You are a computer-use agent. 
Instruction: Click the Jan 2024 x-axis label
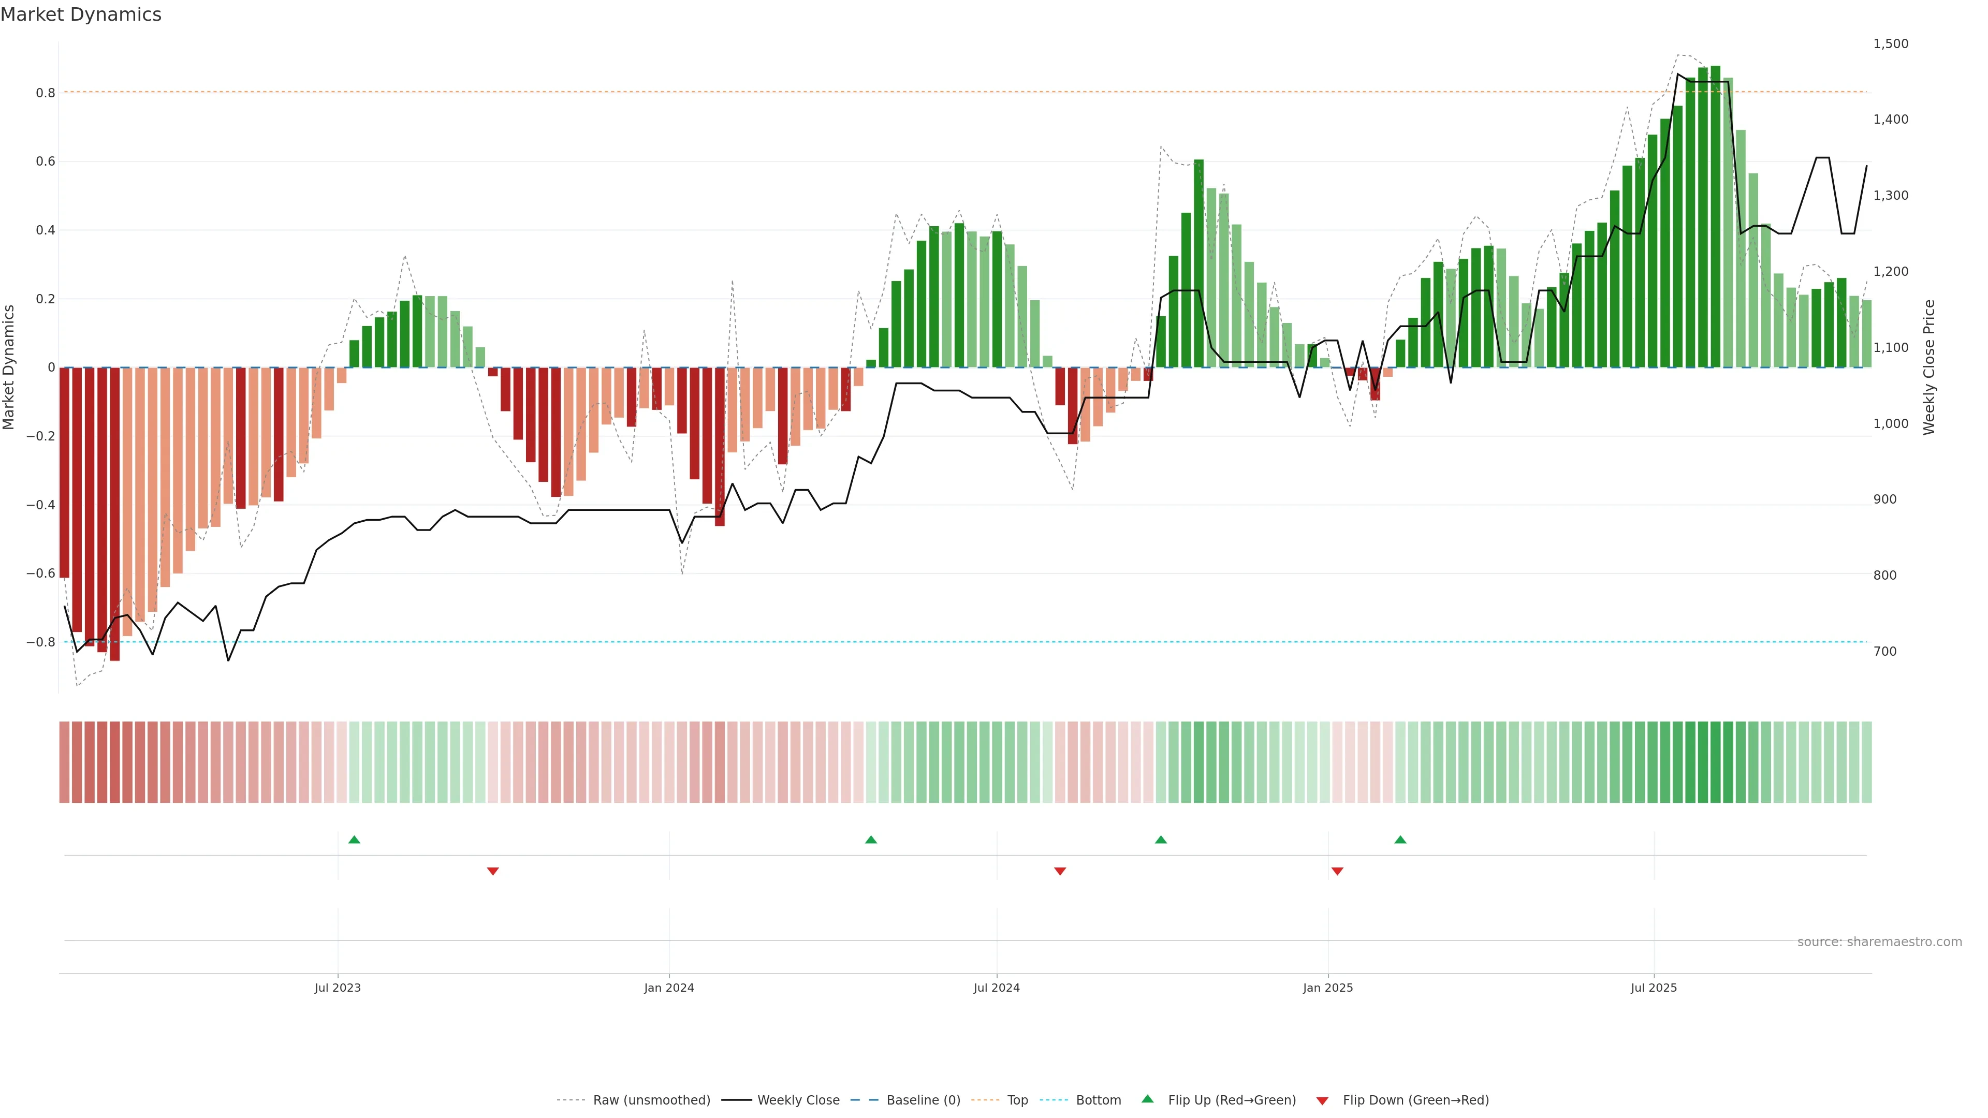tap(669, 988)
